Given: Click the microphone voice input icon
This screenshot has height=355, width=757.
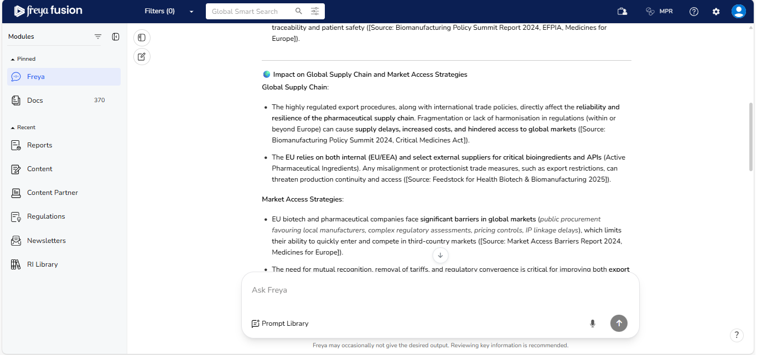Looking at the screenshot, I should pyautogui.click(x=593, y=324).
